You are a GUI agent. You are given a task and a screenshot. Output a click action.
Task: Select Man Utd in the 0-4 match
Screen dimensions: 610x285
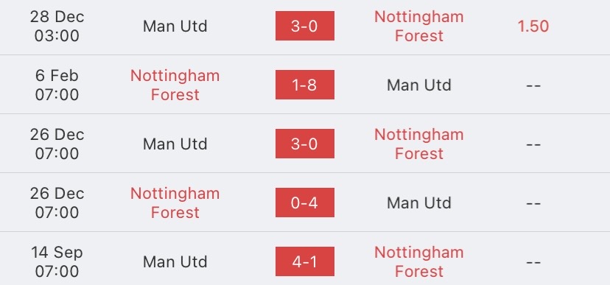(x=419, y=203)
